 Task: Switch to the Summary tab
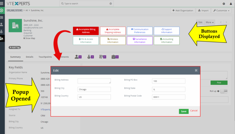(x=15, y=57)
